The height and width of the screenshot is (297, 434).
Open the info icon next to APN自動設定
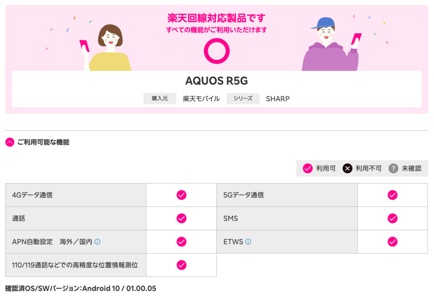coord(97,242)
